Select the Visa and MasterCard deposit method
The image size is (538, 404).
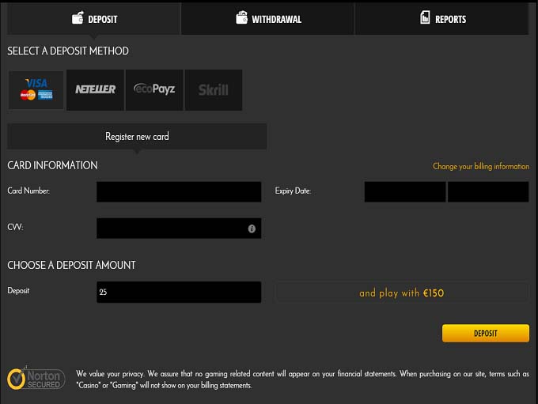(x=36, y=89)
